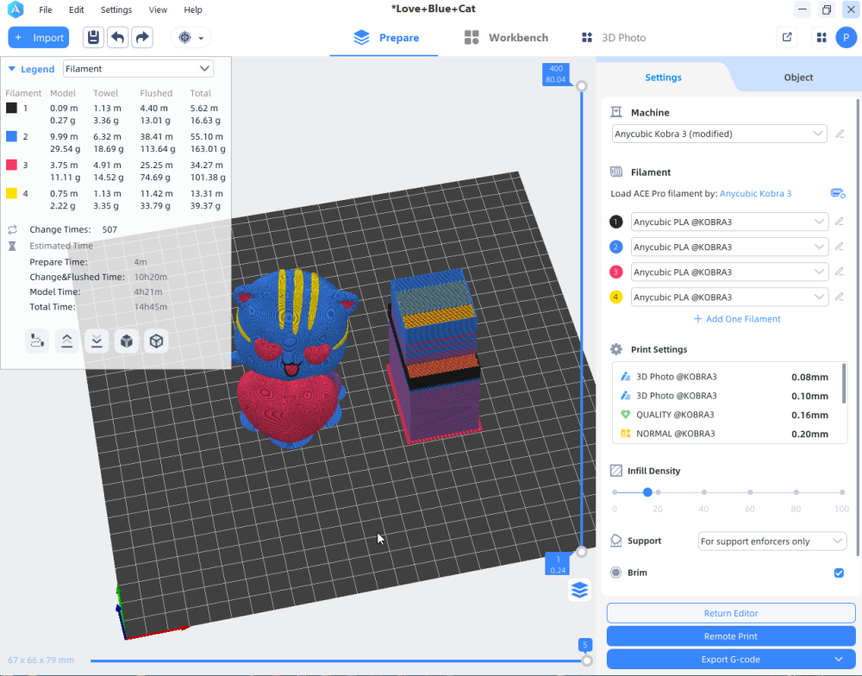Edit filament 3 preset pencil icon
The height and width of the screenshot is (676, 862).
tap(839, 272)
